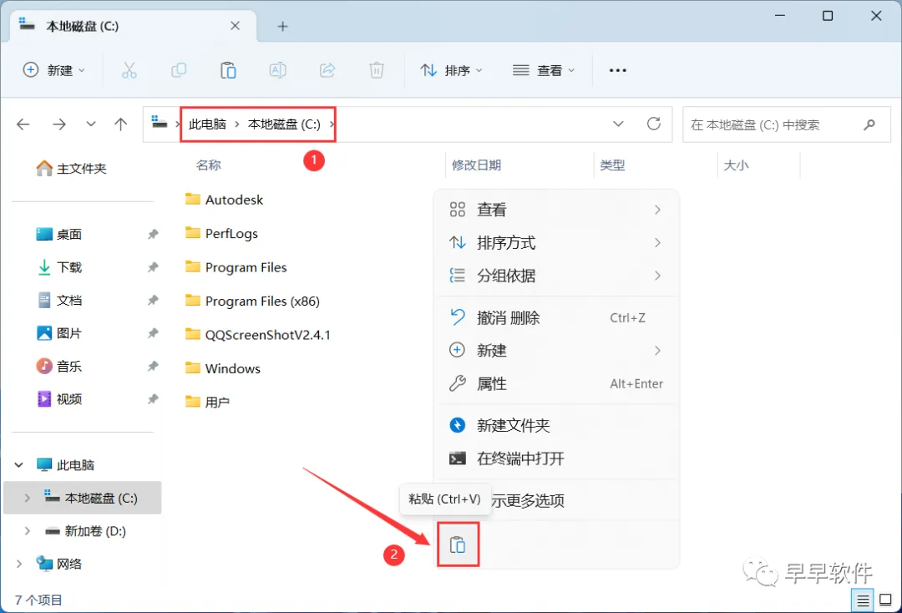The height and width of the screenshot is (613, 902).
Task: Open 视频 in quick access
Action: tap(58, 399)
